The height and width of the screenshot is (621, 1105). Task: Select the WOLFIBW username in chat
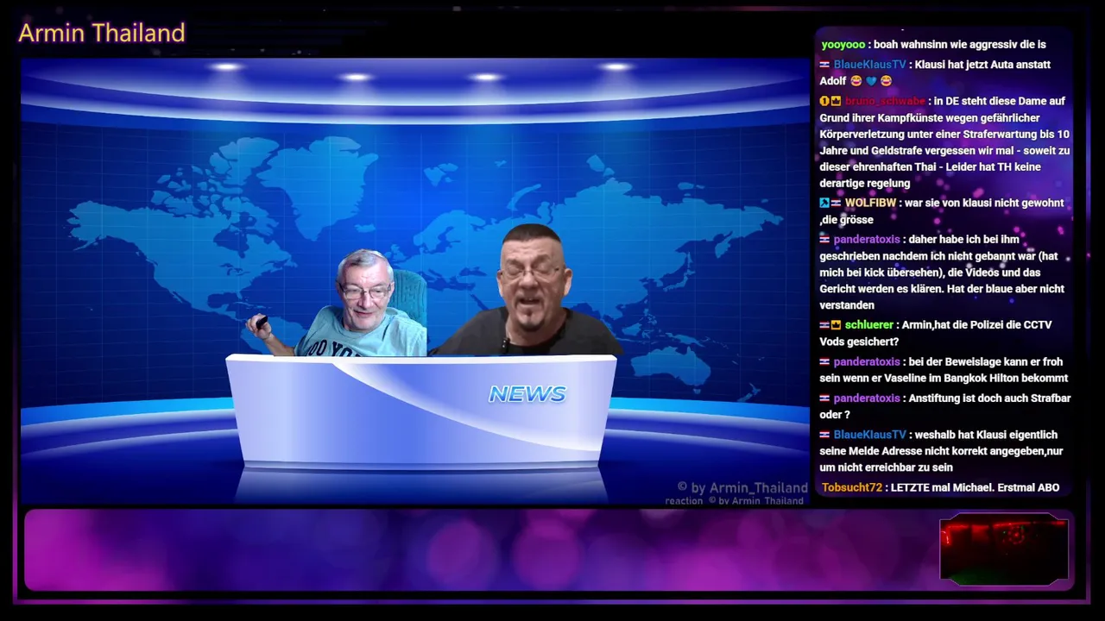pos(870,204)
